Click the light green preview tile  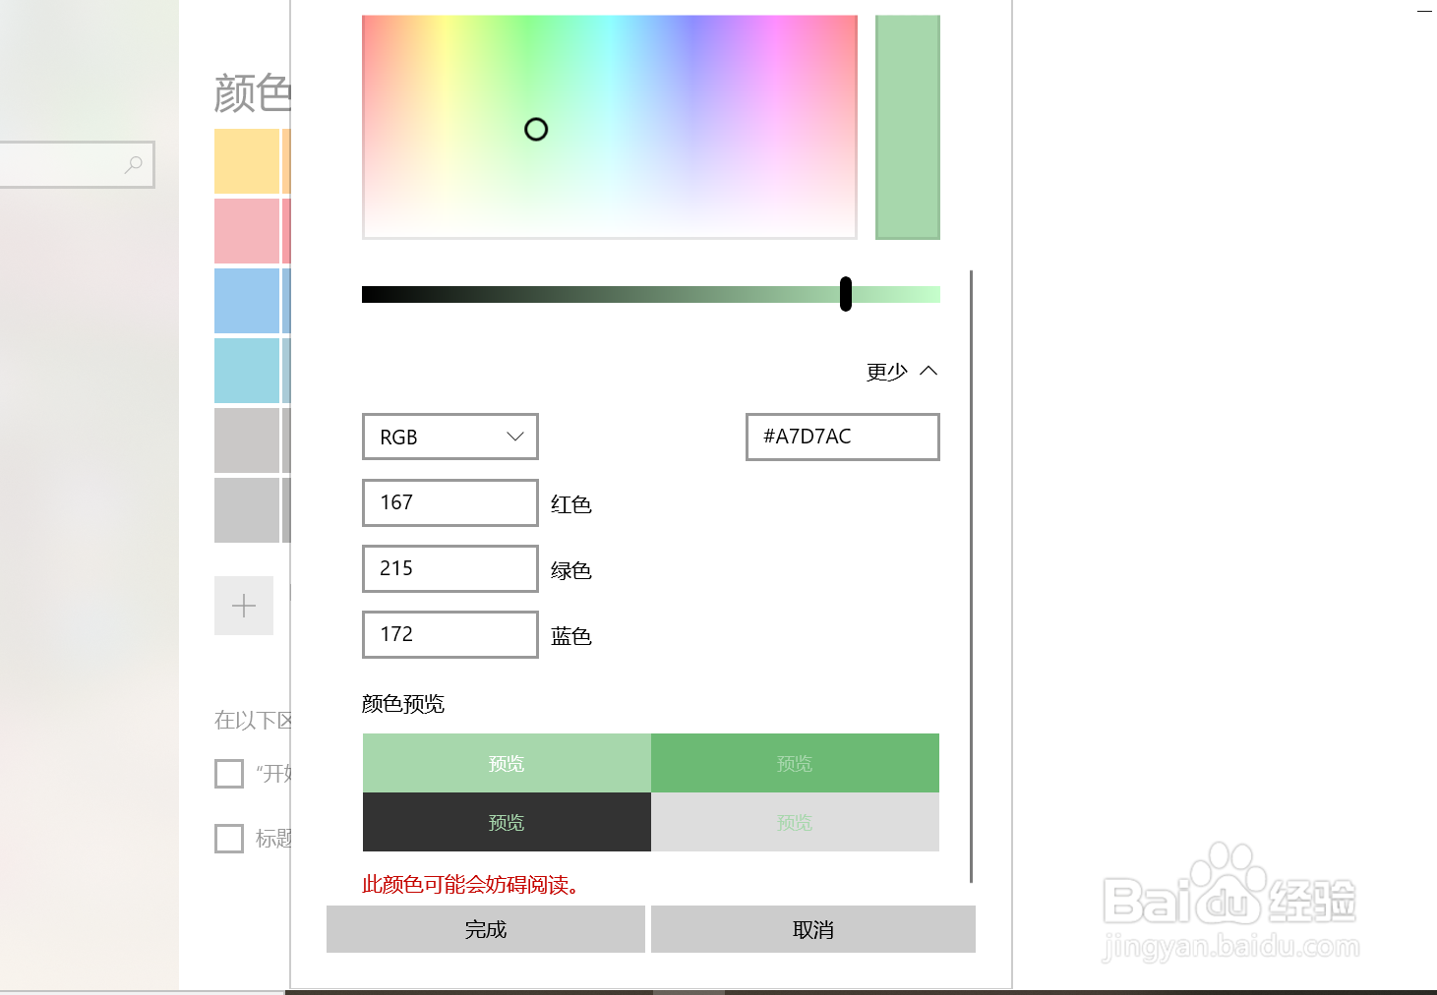(507, 763)
